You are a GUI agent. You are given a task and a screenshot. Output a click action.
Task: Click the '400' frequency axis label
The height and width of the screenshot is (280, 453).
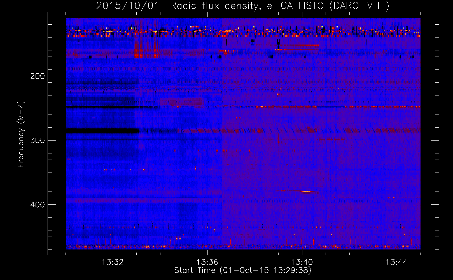point(38,205)
